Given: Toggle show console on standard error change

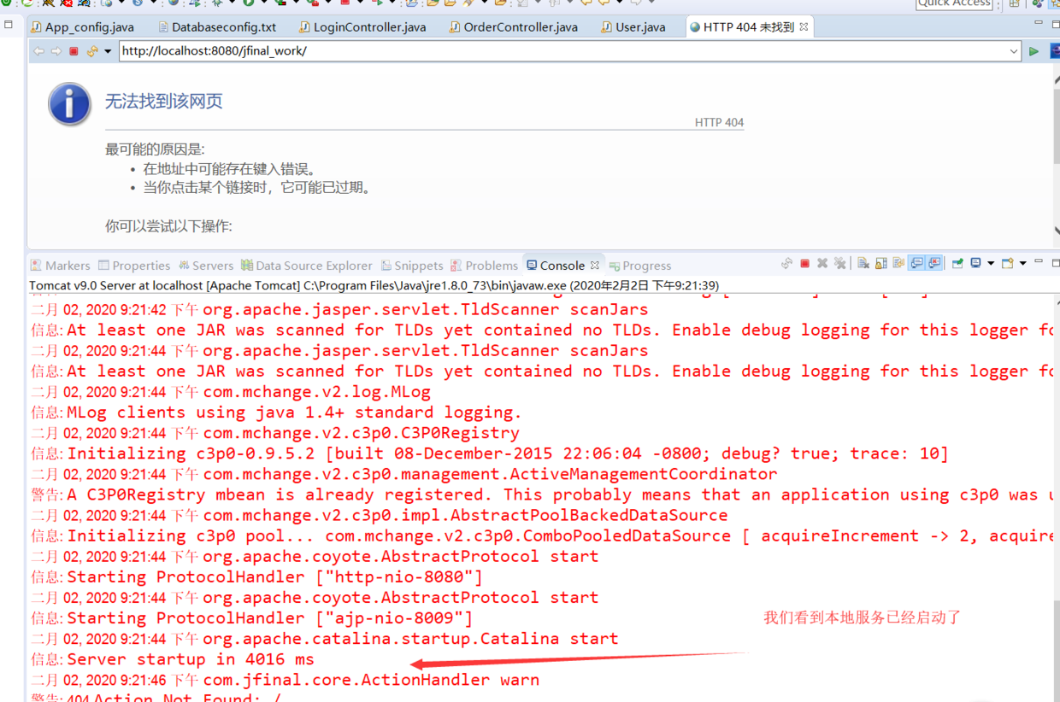Looking at the screenshot, I should [x=933, y=264].
